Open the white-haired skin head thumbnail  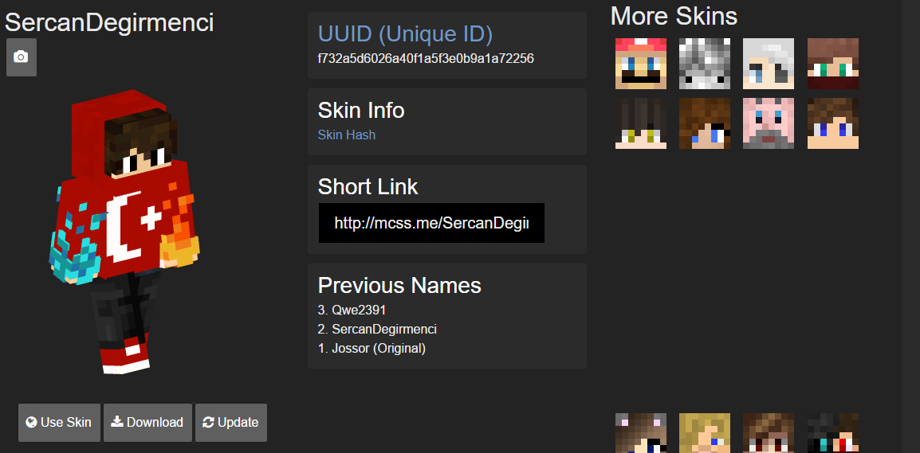pyautogui.click(x=769, y=63)
